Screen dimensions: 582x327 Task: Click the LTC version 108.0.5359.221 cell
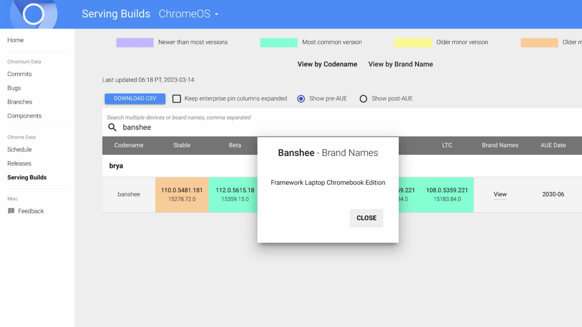pyautogui.click(x=447, y=195)
